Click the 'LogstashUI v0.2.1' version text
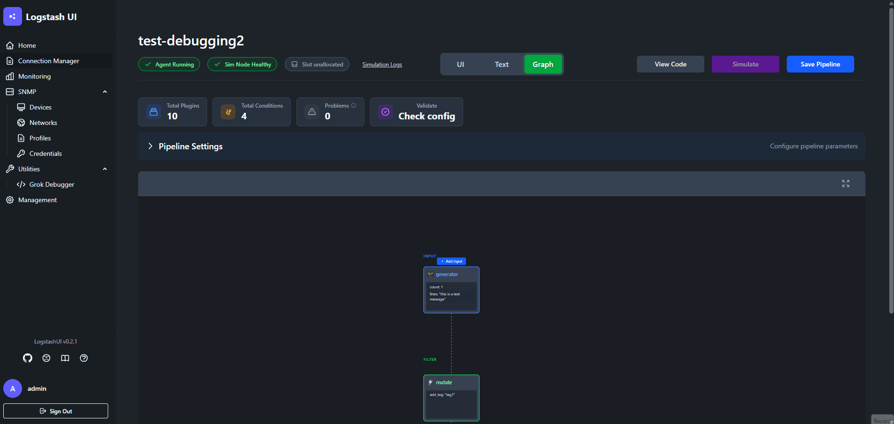The height and width of the screenshot is (424, 894). coord(56,342)
